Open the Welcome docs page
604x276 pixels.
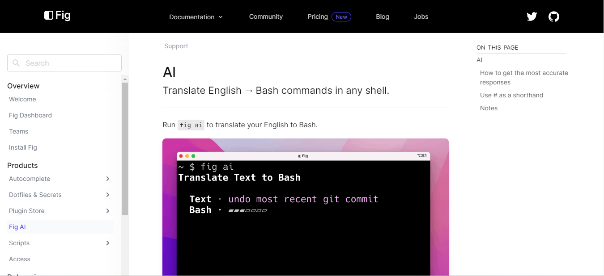[22, 99]
